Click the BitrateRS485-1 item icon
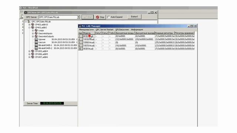Screen dimensions: 237x133 click(x=36, y=45)
